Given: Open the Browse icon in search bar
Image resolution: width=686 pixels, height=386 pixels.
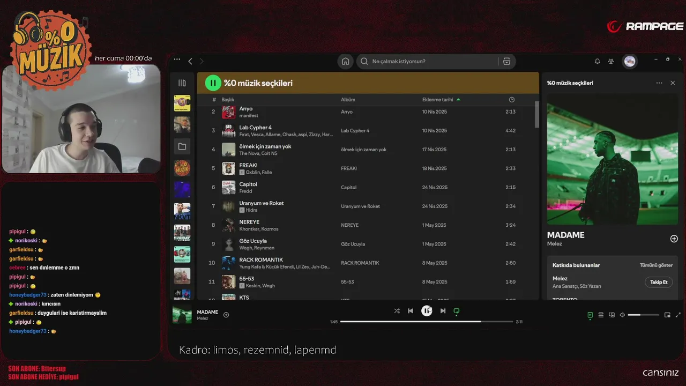Looking at the screenshot, I should (506, 61).
